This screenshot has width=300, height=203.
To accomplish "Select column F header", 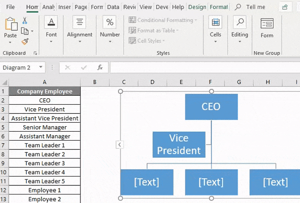I will click(x=210, y=82).
